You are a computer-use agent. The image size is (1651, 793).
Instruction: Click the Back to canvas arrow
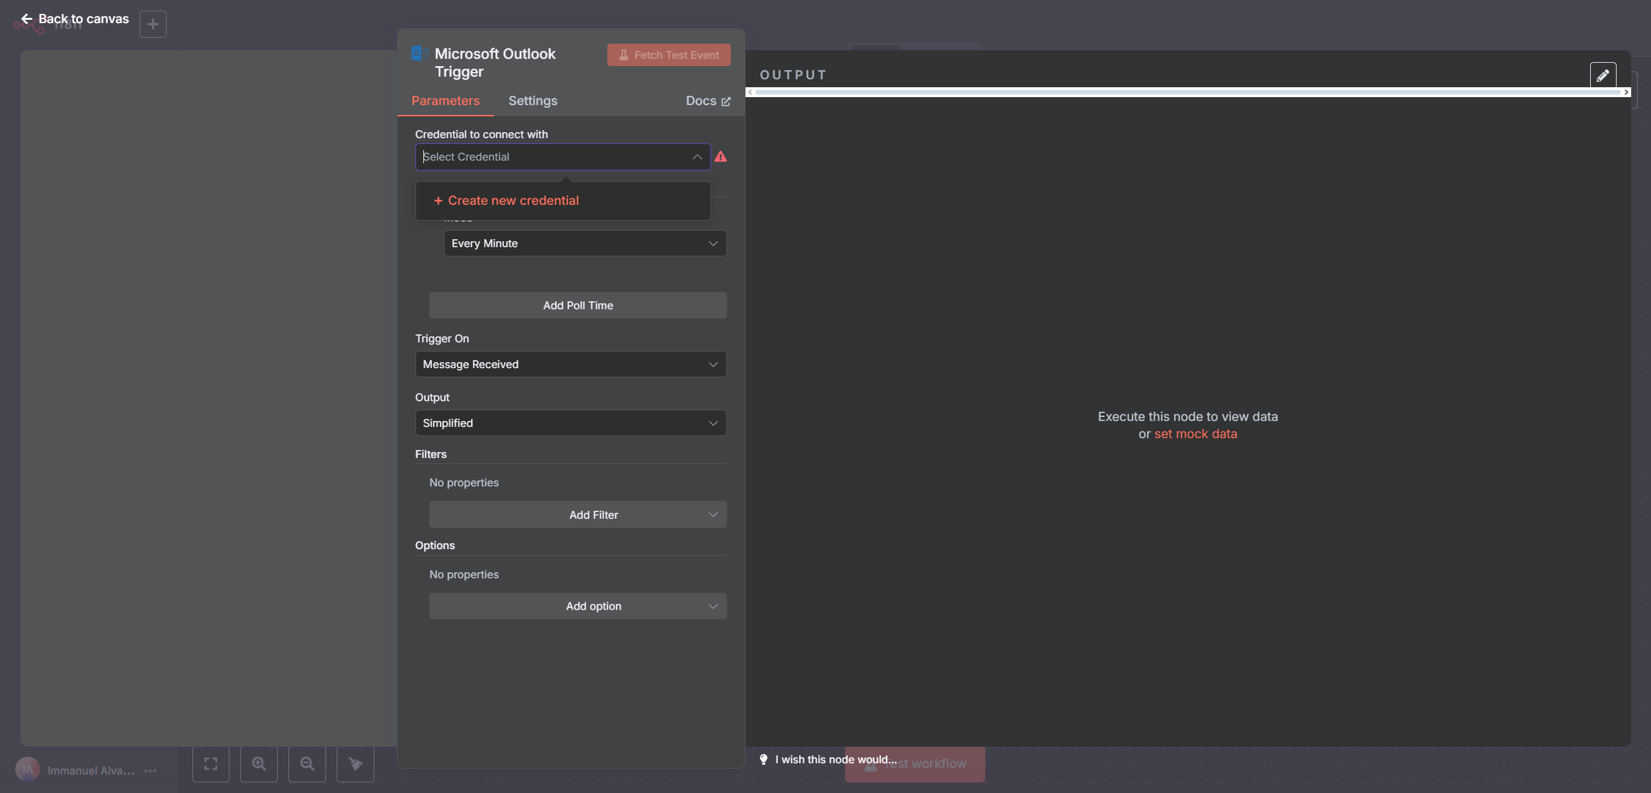(26, 19)
